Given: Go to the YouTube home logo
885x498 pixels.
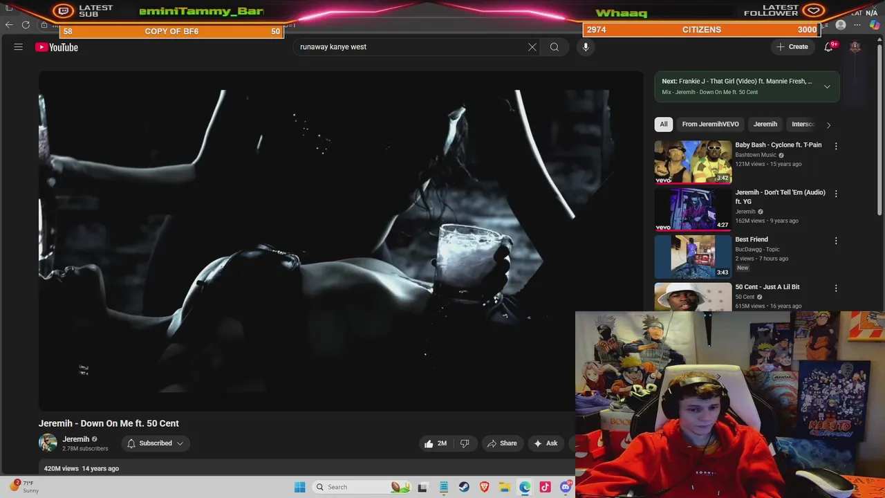Looking at the screenshot, I should tap(57, 47).
